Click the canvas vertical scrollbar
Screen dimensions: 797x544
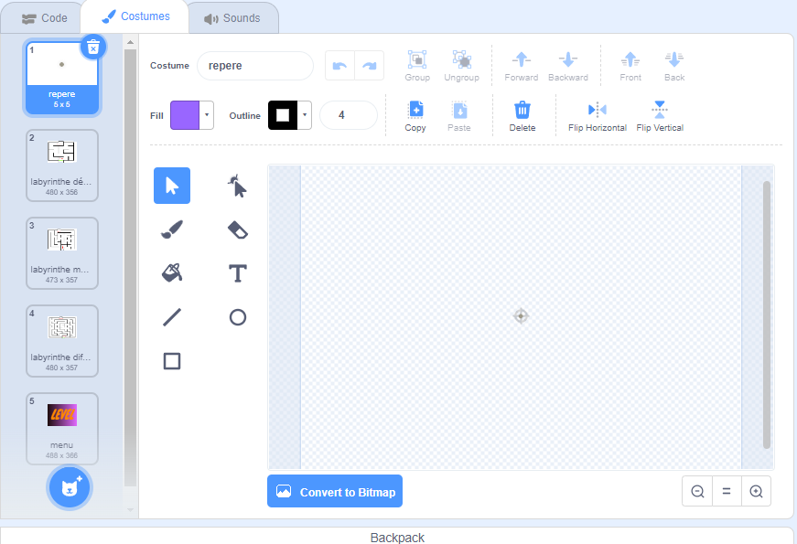[767, 315]
